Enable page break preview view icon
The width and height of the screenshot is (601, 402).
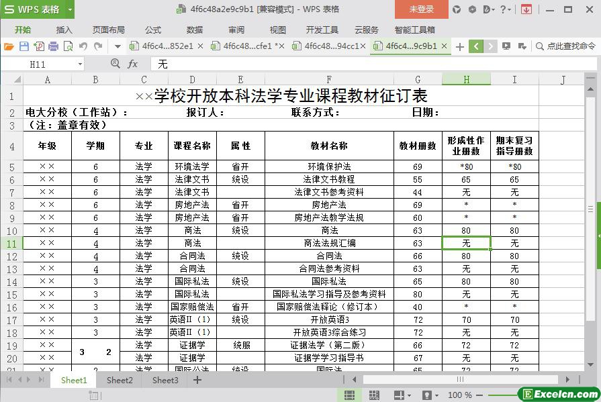click(374, 395)
